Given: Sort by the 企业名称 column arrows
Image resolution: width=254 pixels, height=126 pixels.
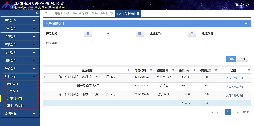Looking at the screenshot, I should (128, 70).
